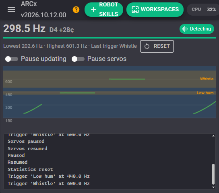The height and width of the screenshot is (193, 219).
Task: Click the ARCx v2026.10.12.00 title
Action: coord(43,10)
